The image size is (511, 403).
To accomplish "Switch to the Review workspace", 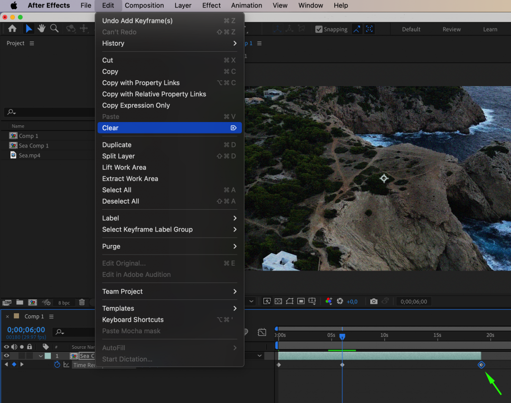I will [451, 29].
